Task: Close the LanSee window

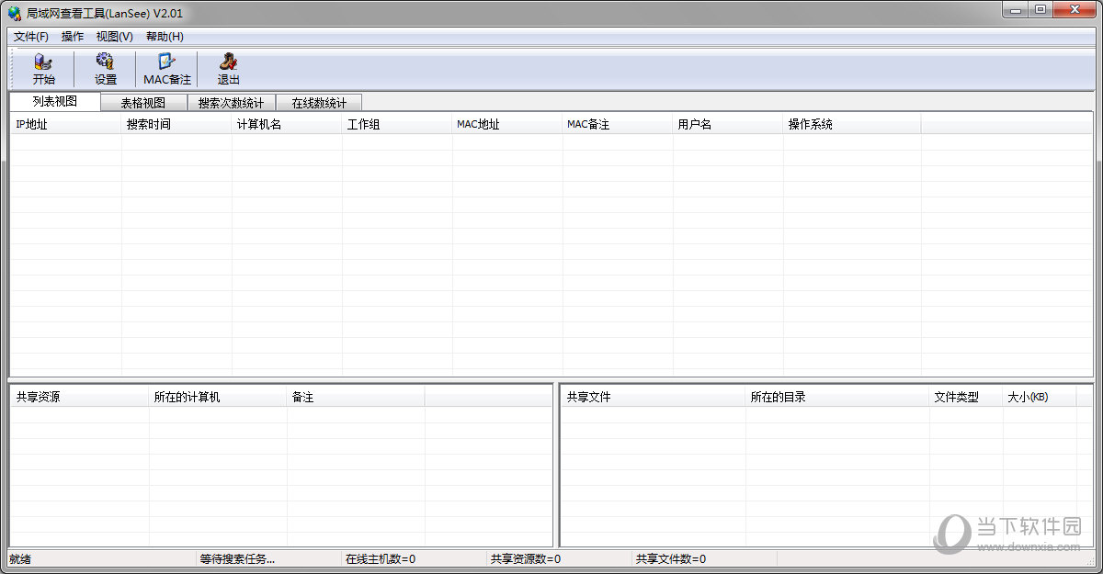Action: point(1075,9)
